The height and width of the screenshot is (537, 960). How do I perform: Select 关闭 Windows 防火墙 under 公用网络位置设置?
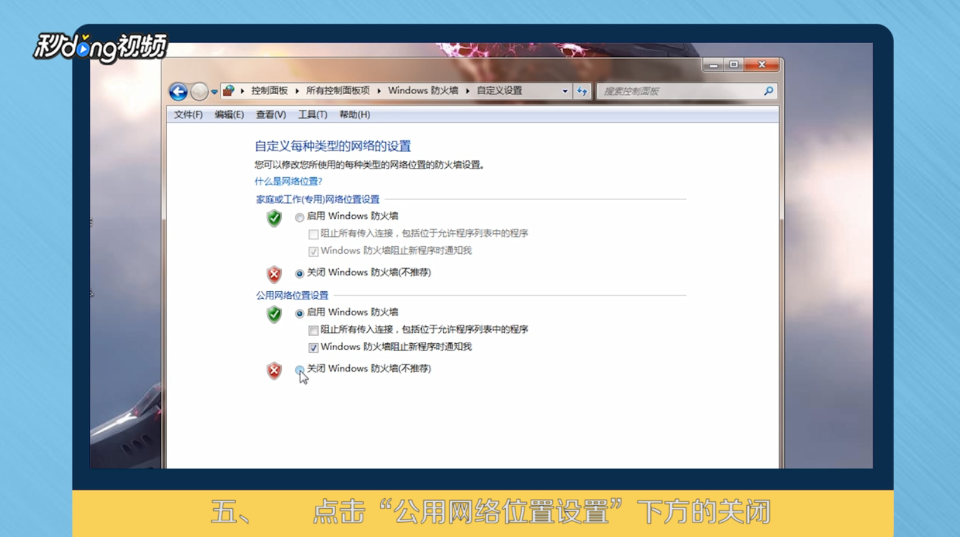click(299, 370)
